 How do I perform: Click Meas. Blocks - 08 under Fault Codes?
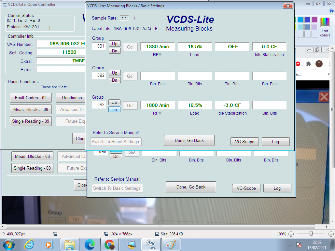coord(31,110)
